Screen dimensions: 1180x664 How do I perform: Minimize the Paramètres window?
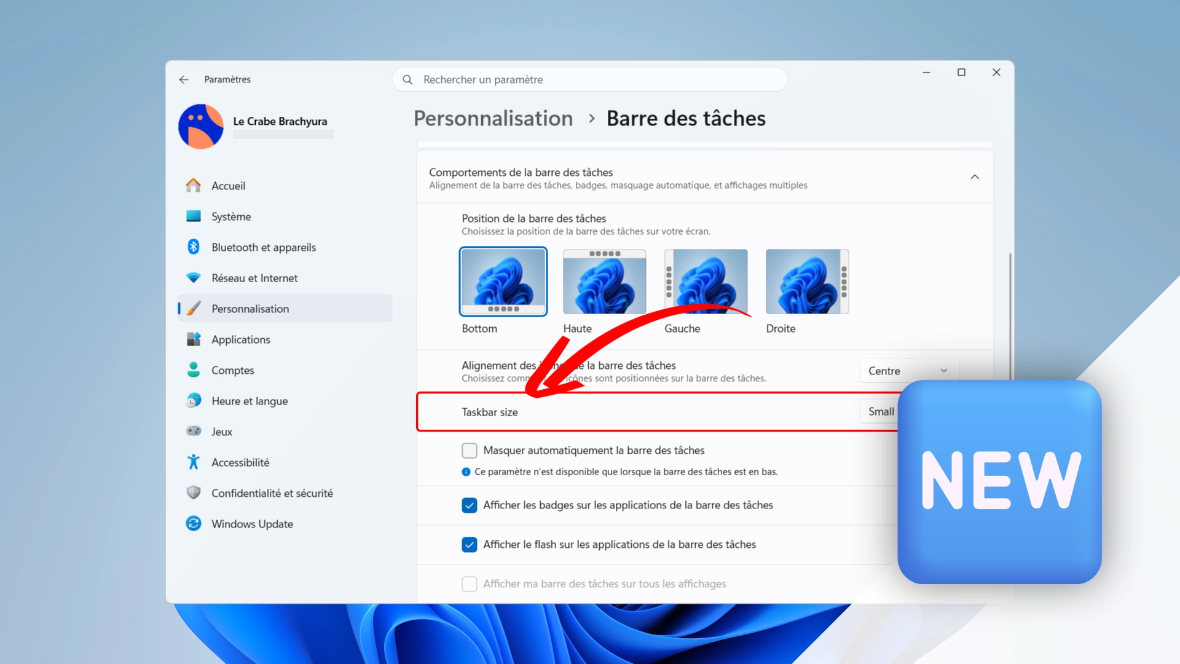click(x=926, y=73)
